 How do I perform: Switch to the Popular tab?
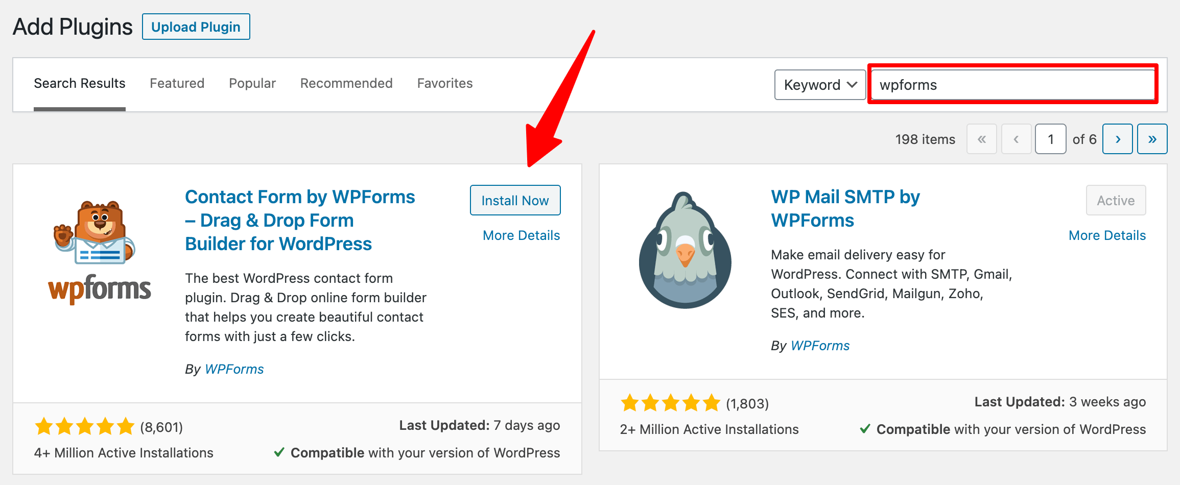(x=252, y=83)
